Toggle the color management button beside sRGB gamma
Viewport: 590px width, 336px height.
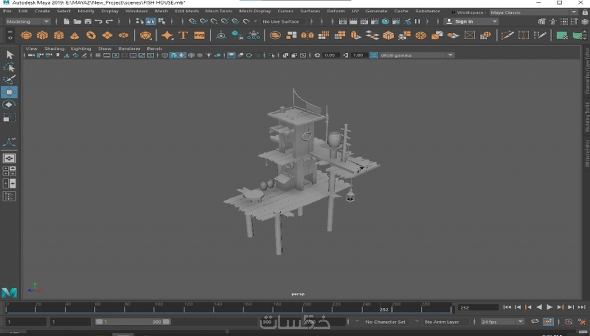pos(373,55)
